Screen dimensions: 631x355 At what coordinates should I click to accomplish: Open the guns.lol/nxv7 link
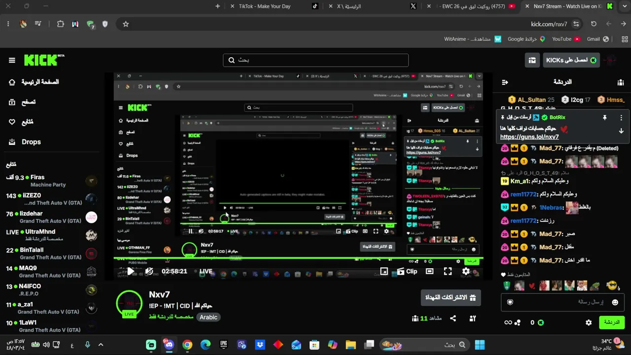click(x=529, y=137)
